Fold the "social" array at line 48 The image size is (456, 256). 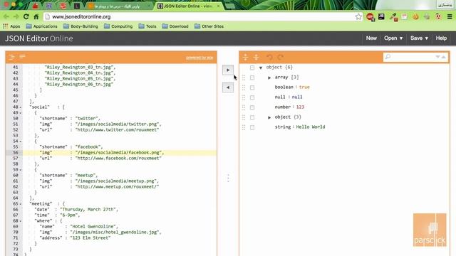(21, 107)
